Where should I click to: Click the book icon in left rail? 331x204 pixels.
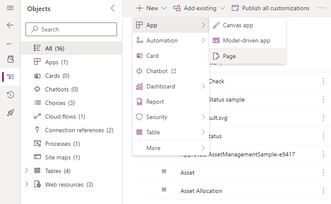coord(11,59)
